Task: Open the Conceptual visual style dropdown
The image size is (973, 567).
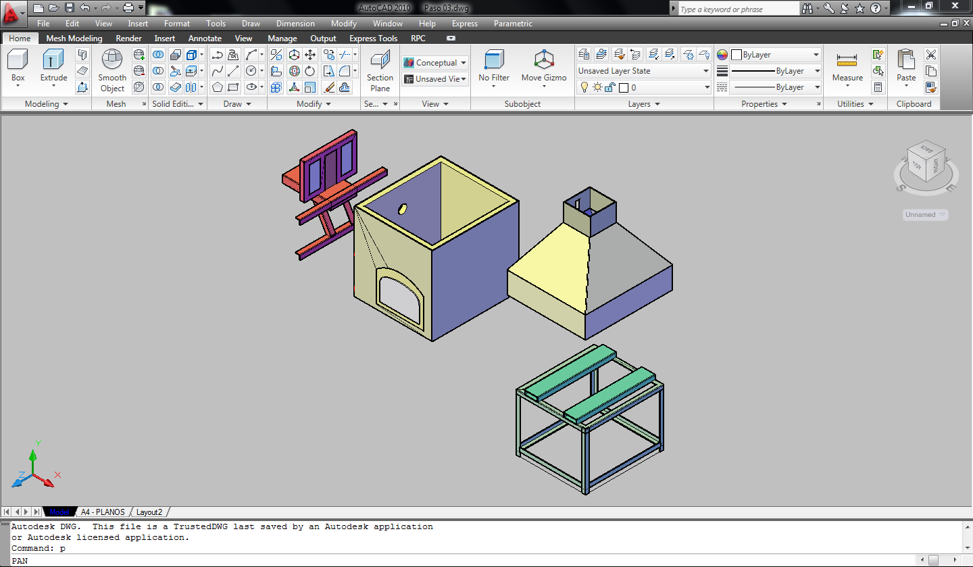Action: click(436, 63)
